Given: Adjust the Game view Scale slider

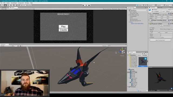Looking at the screenshot, I should click(25, 9).
